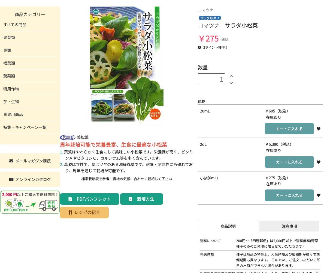Viewport: 327px width, 273px height.
Task: Toggle wishlist heart for 小袋(6mL)
Action: point(319,195)
